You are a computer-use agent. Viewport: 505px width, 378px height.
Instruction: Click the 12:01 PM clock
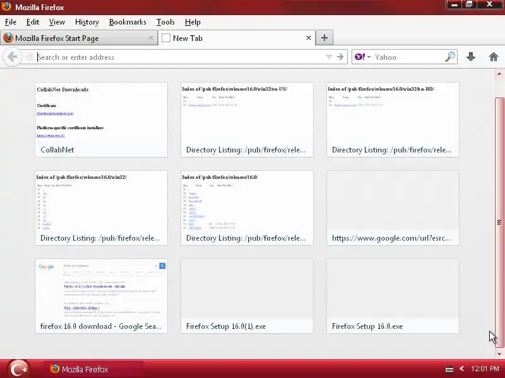coord(485,369)
